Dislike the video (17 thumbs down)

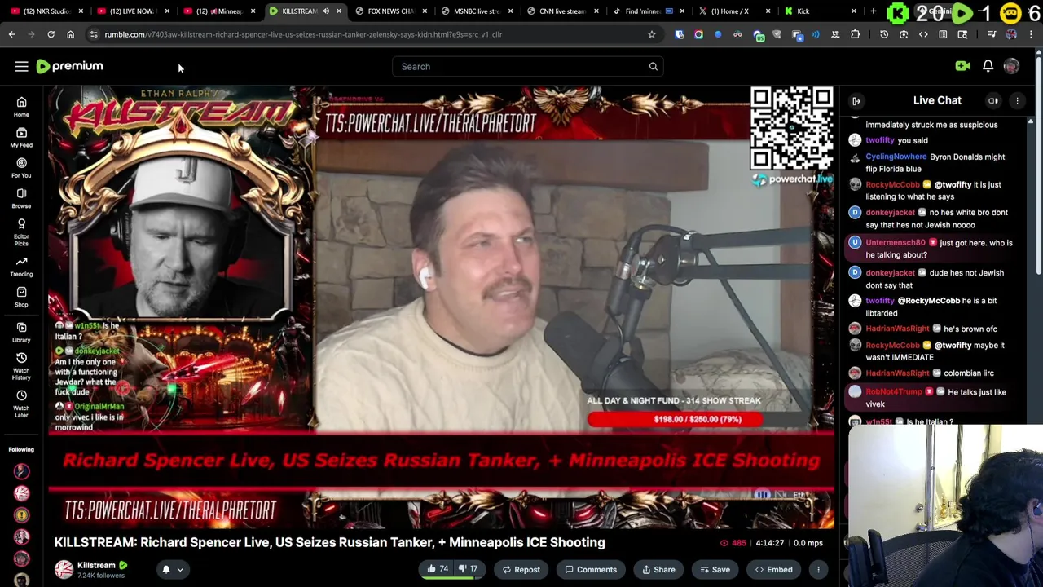[x=468, y=569]
